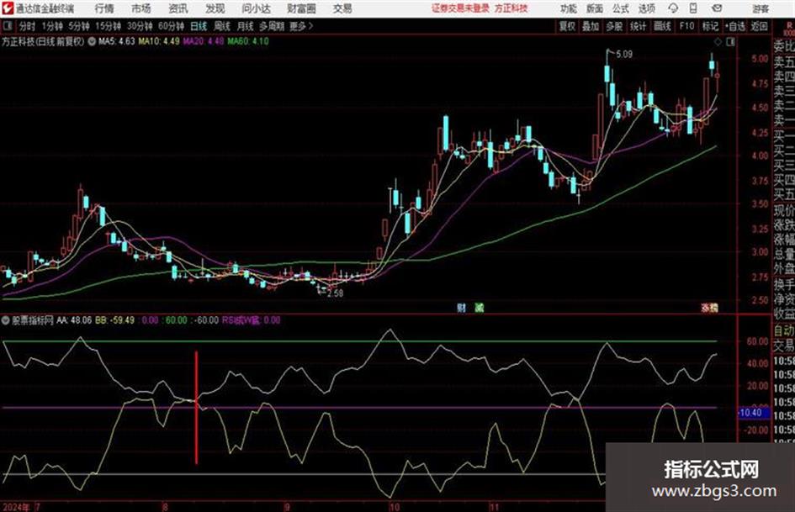Click the 叠加 overlay toolbar button

(x=591, y=26)
